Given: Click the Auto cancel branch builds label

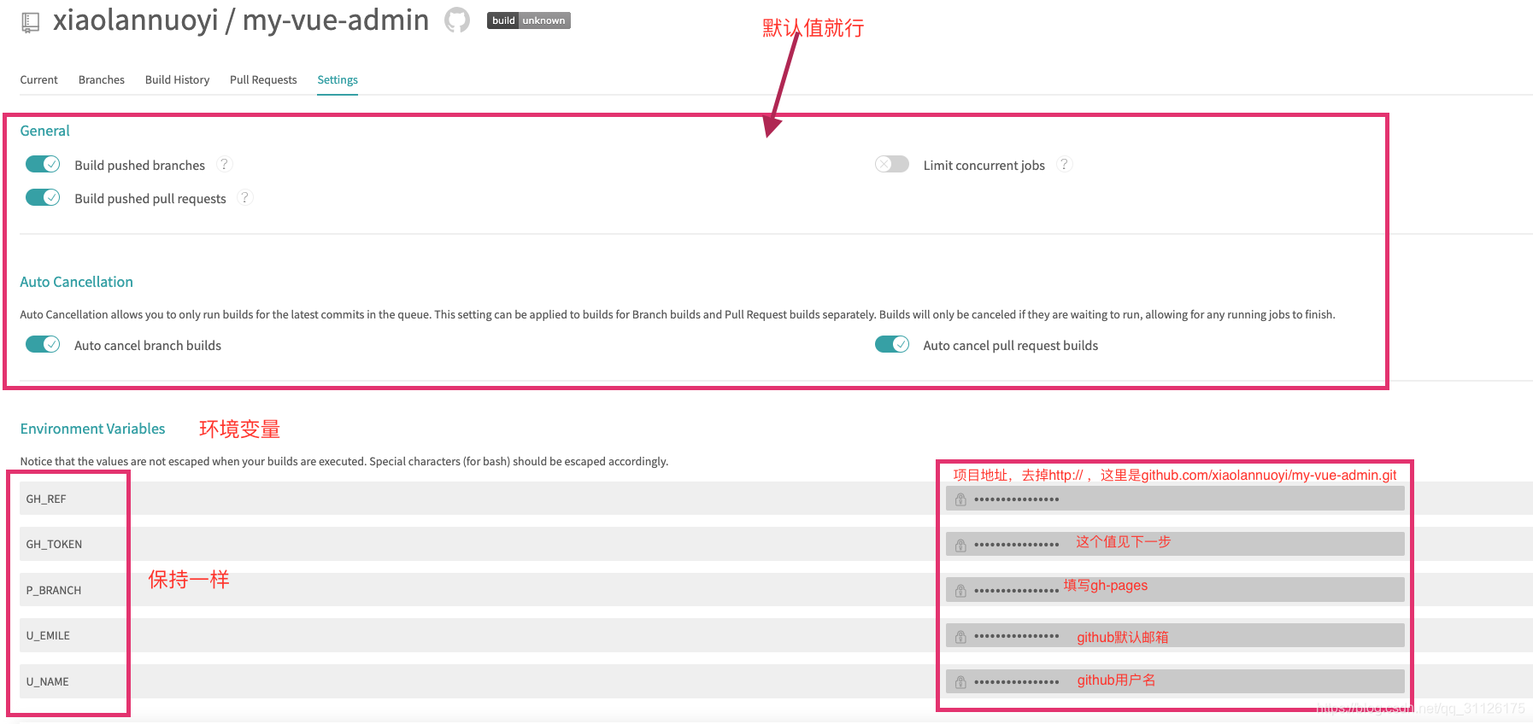Looking at the screenshot, I should coord(148,345).
